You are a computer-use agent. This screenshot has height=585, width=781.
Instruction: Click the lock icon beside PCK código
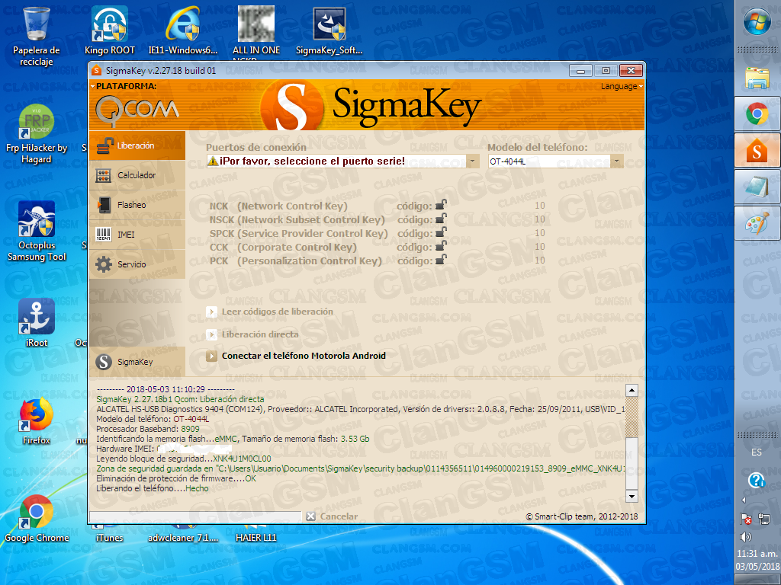(442, 261)
